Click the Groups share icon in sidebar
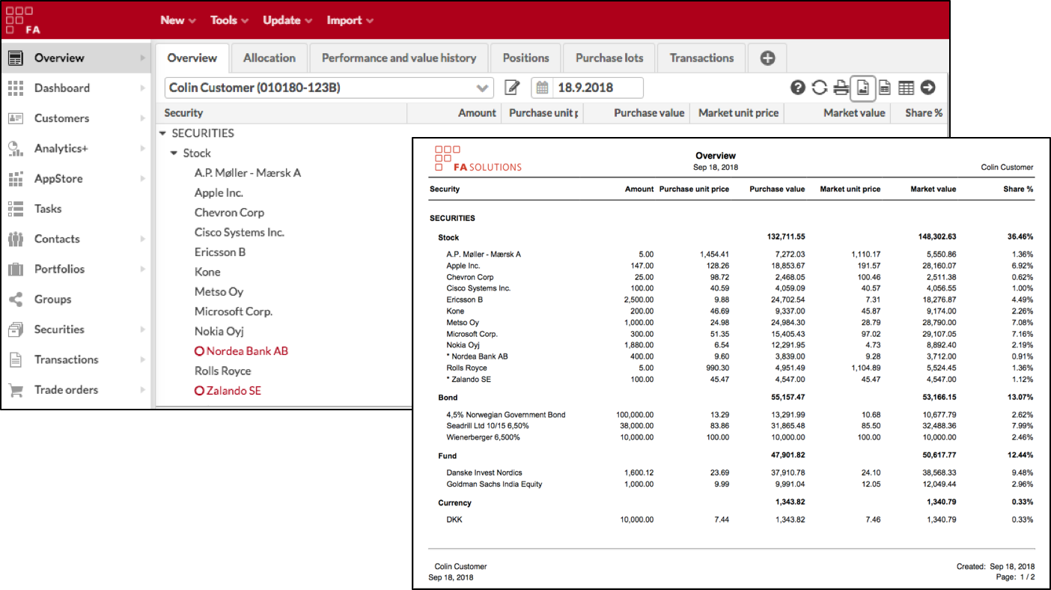 point(16,299)
